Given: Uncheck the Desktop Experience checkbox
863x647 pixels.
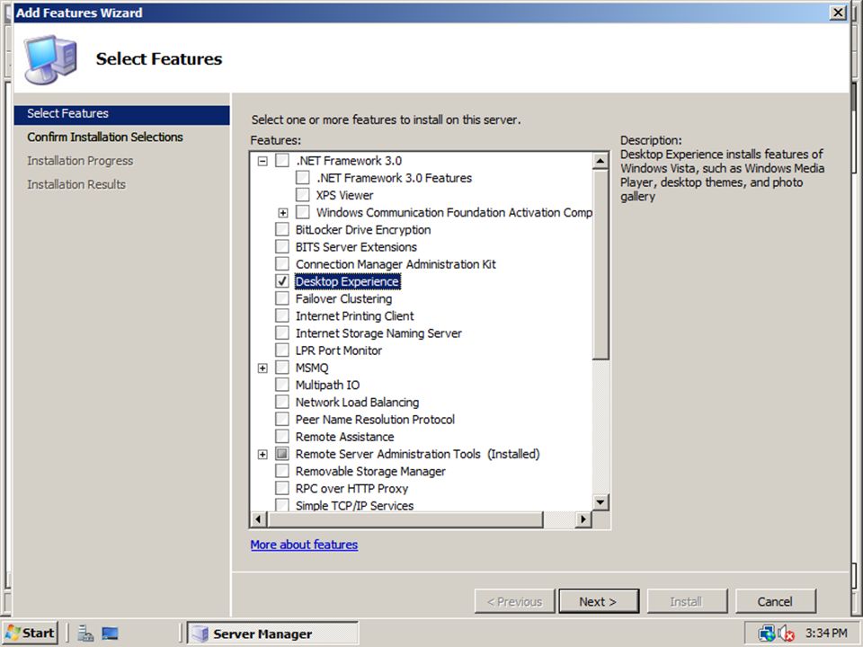Looking at the screenshot, I should (x=281, y=281).
